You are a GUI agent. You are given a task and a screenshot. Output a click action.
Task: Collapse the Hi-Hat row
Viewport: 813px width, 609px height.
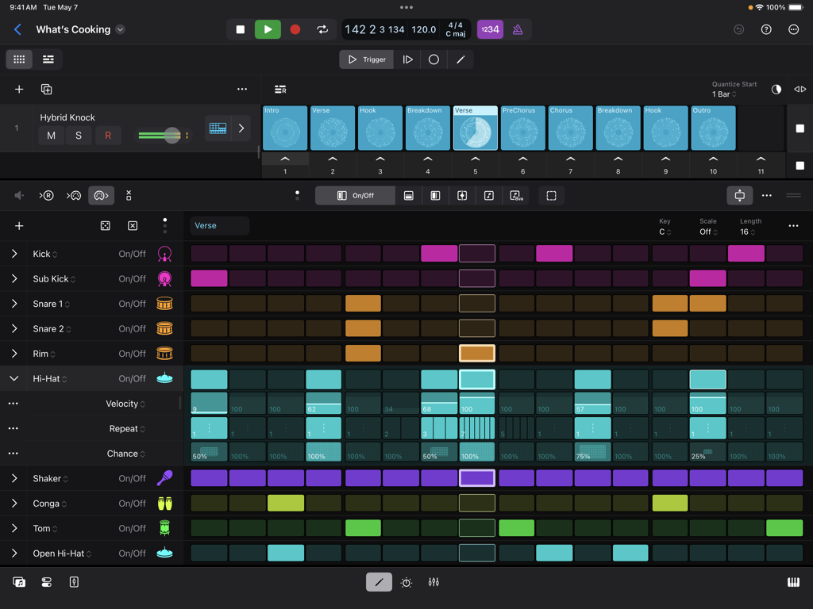pos(13,378)
